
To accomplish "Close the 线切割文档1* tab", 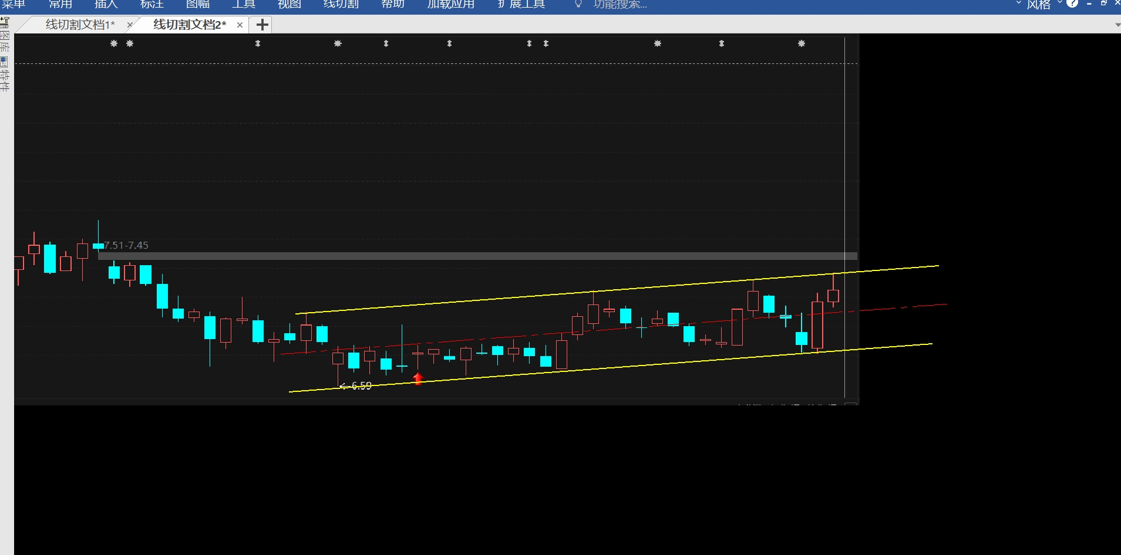I will point(130,25).
